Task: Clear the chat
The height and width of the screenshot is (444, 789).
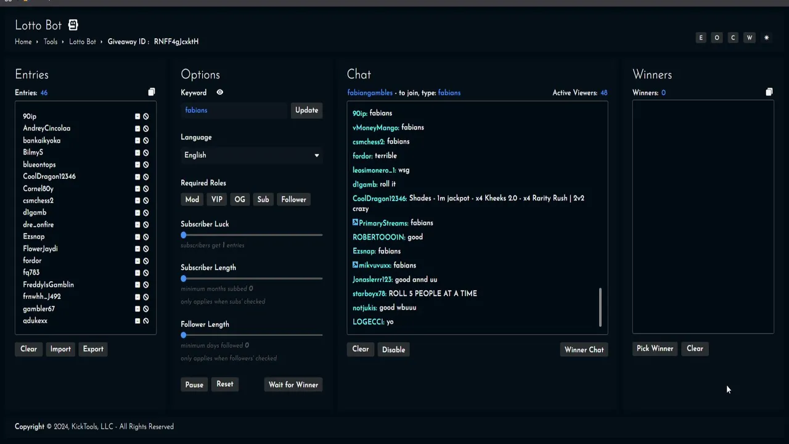Action: coord(361,350)
